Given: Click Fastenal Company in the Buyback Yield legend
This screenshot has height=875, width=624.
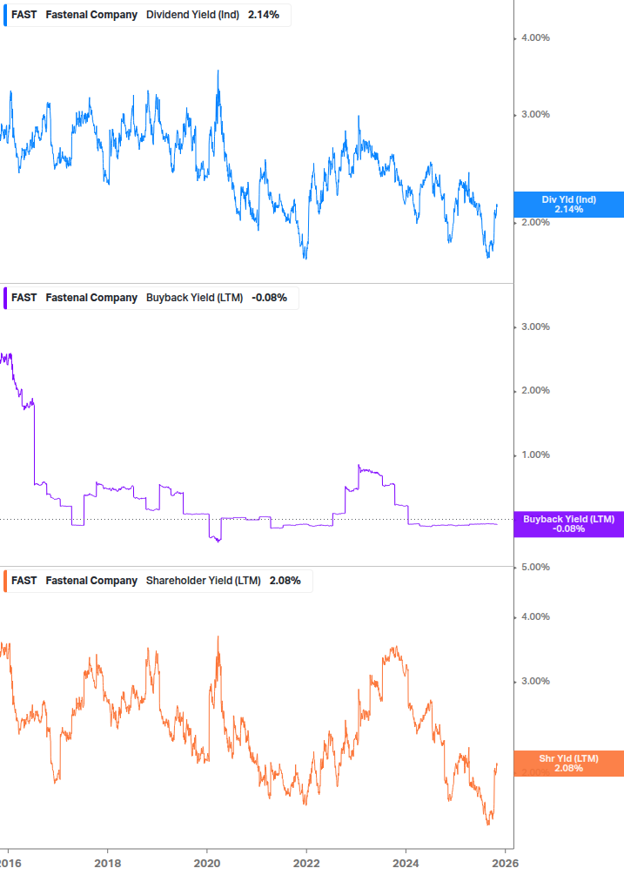Looking at the screenshot, I should click(91, 298).
